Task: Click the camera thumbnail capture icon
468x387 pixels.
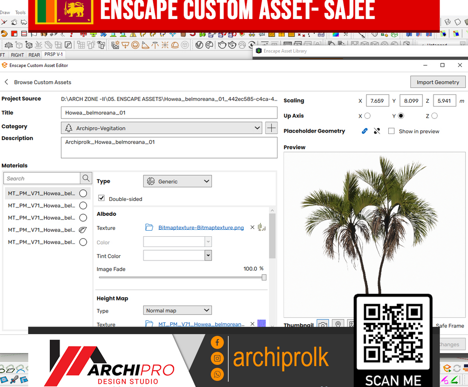Action: 323,324
